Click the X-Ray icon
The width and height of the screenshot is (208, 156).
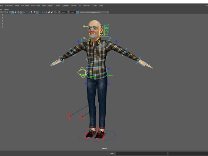pos(49,12)
